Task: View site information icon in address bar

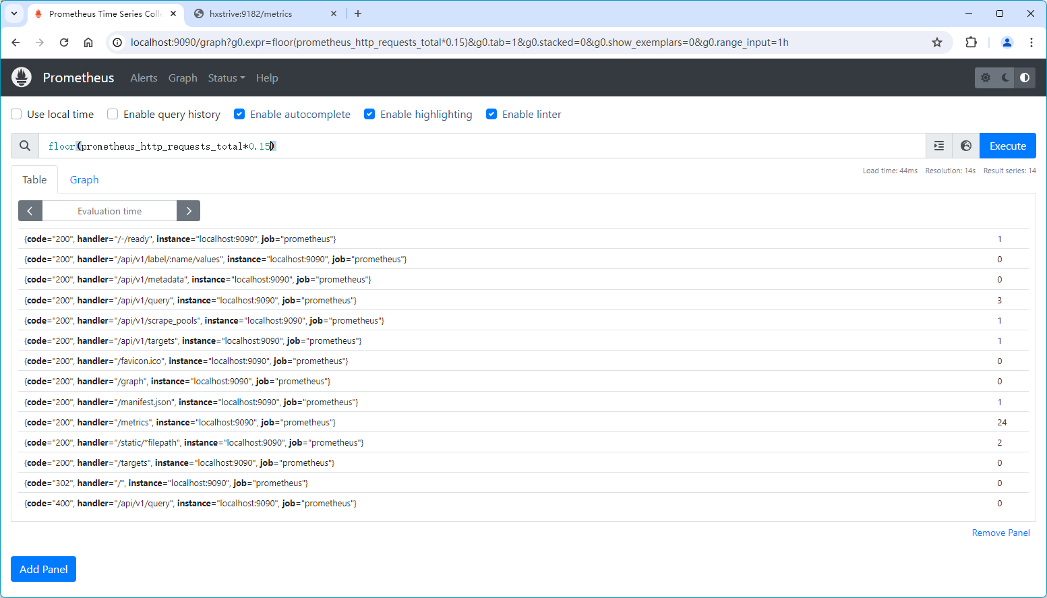Action: click(117, 42)
